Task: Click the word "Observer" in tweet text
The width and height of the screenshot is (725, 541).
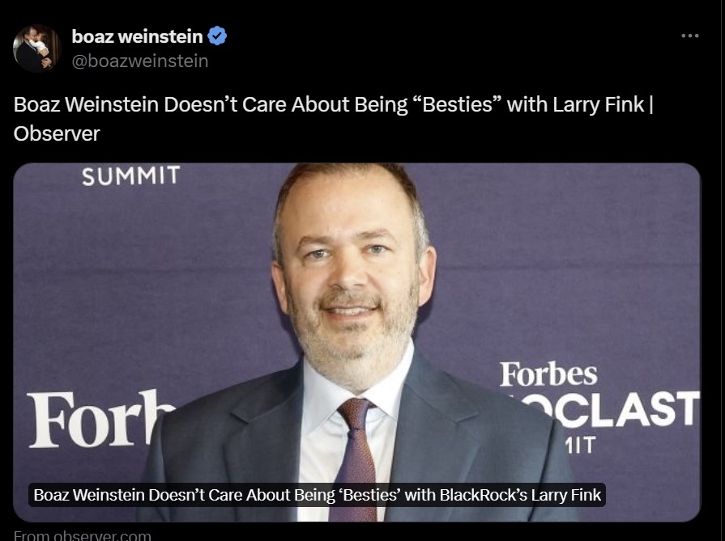Action: click(x=57, y=133)
